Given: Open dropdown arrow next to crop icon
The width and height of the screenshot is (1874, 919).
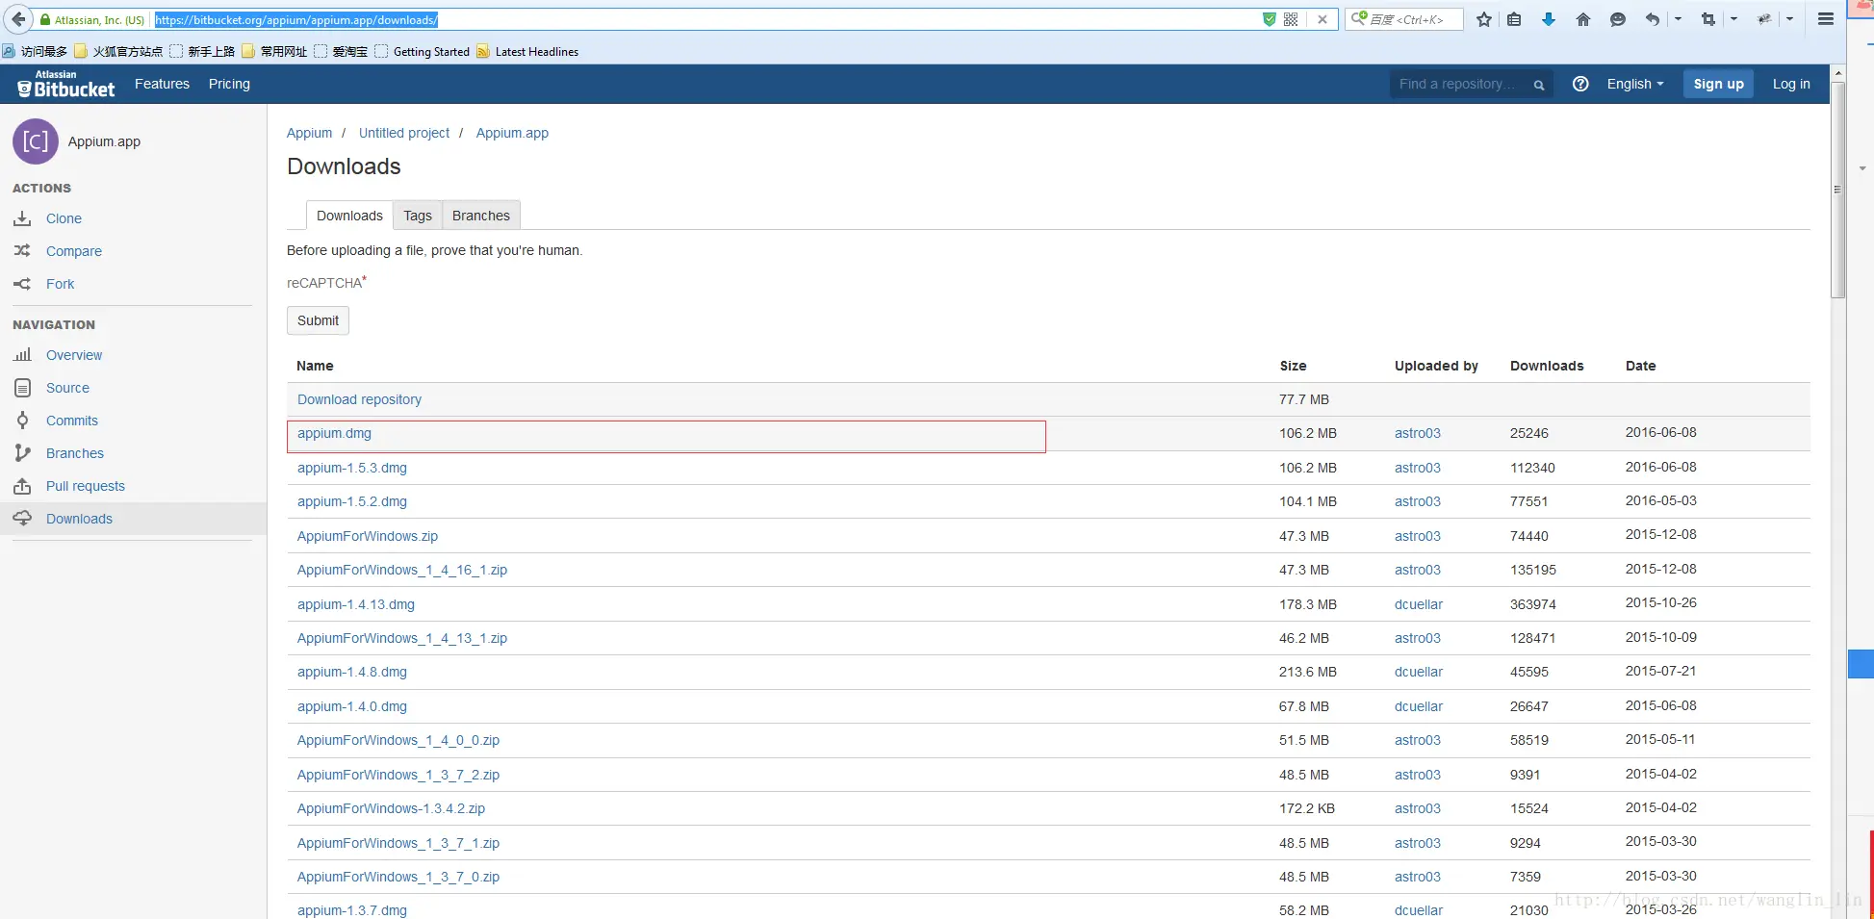Looking at the screenshot, I should [1733, 19].
